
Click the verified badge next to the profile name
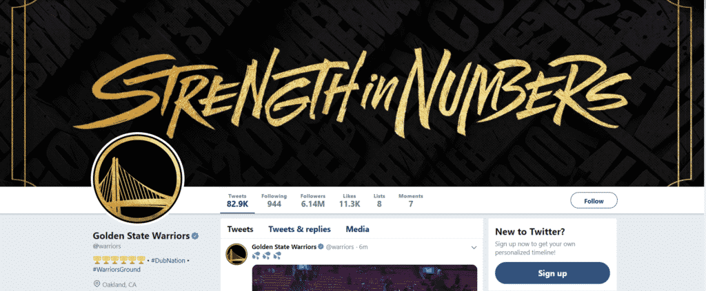[195, 236]
